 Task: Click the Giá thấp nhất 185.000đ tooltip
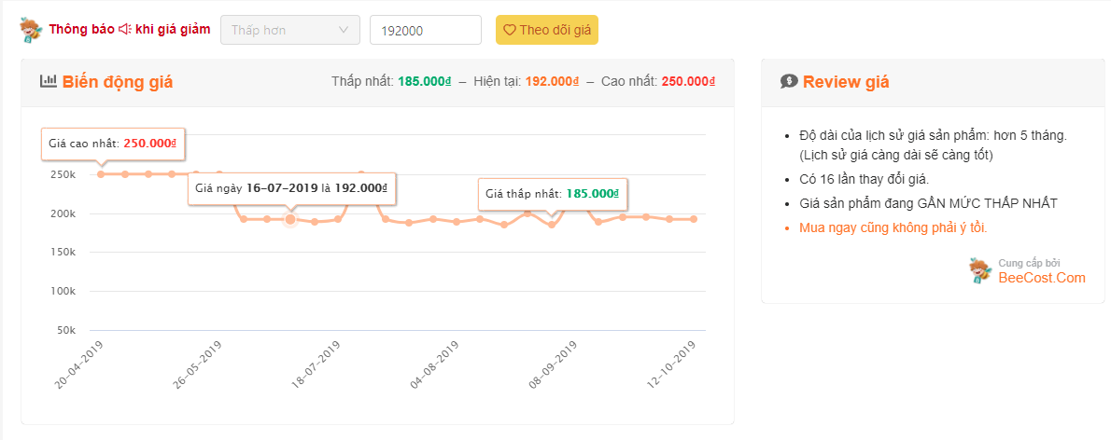(x=552, y=194)
